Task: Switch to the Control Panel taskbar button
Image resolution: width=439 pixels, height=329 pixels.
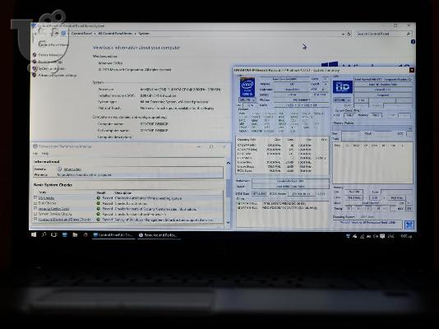Action: pyautogui.click(x=113, y=235)
